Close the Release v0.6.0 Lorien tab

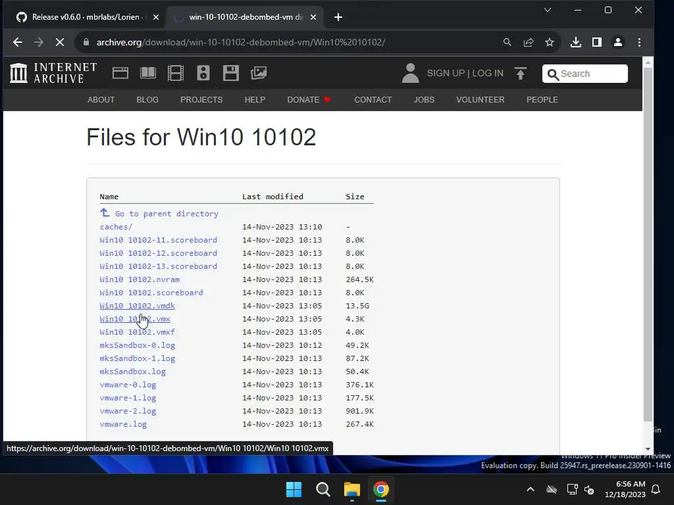click(x=156, y=17)
